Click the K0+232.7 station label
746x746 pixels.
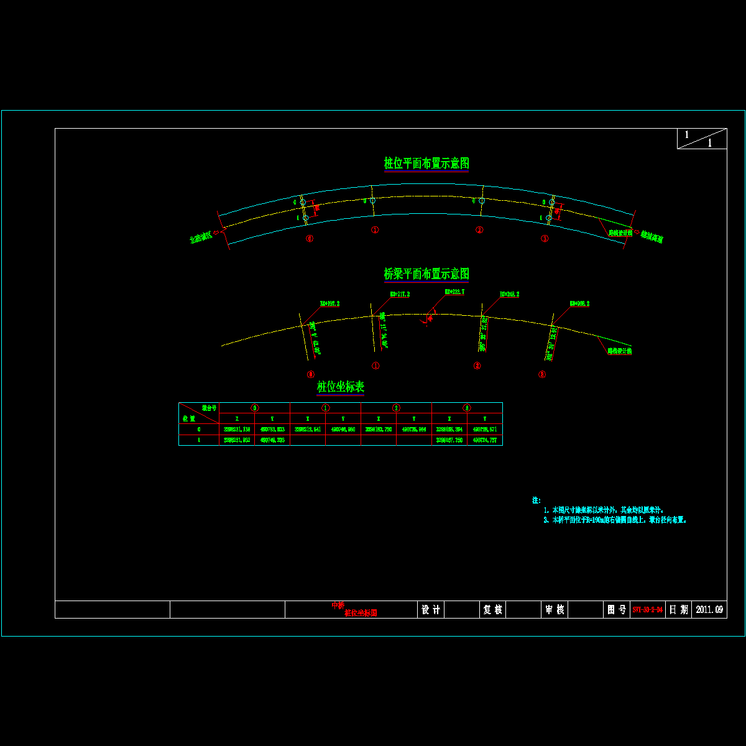tap(454, 292)
